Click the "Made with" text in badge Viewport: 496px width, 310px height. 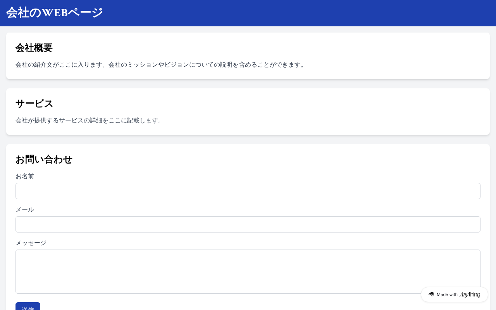(447, 294)
